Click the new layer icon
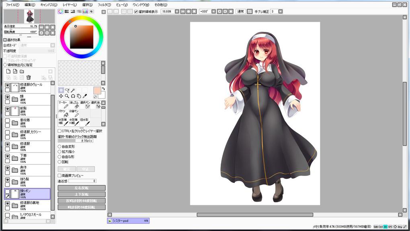The width and height of the screenshot is (410, 231). [8, 71]
